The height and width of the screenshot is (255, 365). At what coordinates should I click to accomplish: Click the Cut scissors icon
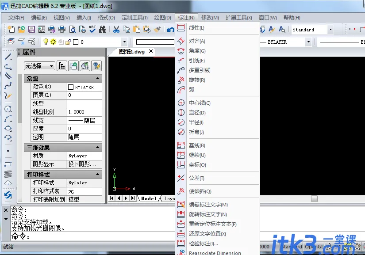(116, 29)
